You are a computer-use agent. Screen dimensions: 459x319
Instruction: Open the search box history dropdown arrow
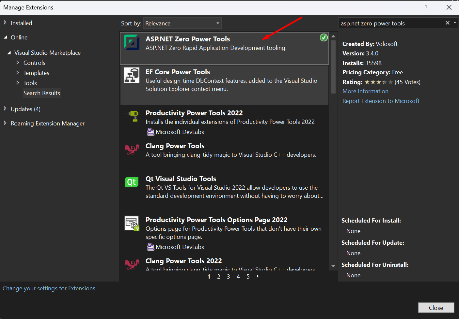point(455,23)
